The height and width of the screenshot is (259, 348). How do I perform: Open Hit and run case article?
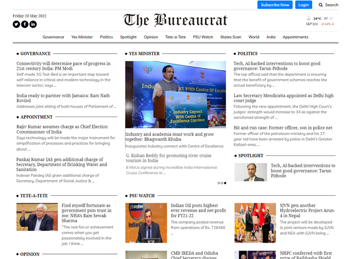283,128
